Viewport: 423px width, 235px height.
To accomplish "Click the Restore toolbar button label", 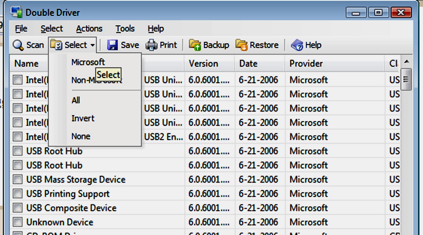I will coord(264,45).
